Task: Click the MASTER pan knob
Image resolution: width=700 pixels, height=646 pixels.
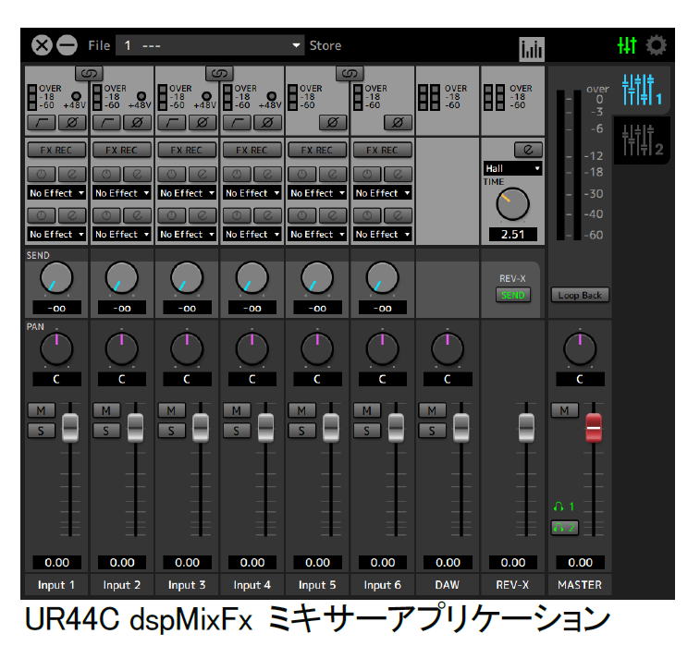Action: pos(580,348)
